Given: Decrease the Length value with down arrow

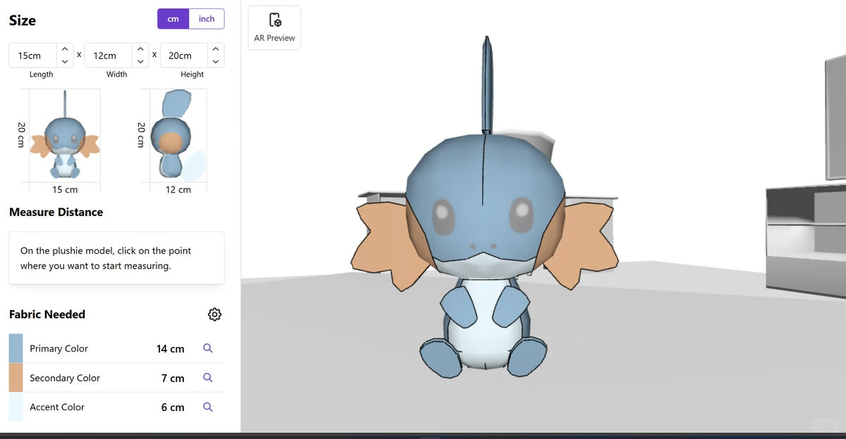Looking at the screenshot, I should pyautogui.click(x=65, y=61).
